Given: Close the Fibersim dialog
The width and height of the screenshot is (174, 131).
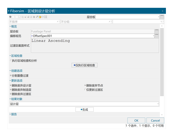Looking at the screenshot, I should [x=163, y=11].
